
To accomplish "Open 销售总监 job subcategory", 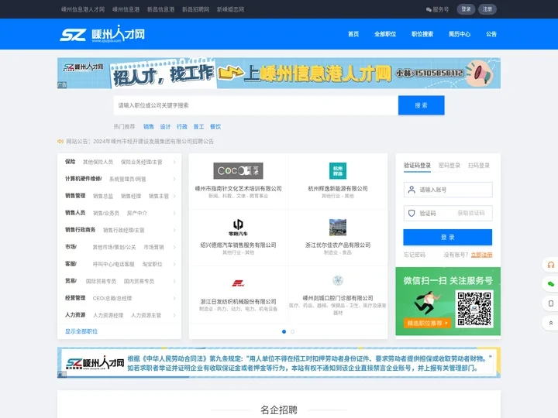I will point(103,196).
